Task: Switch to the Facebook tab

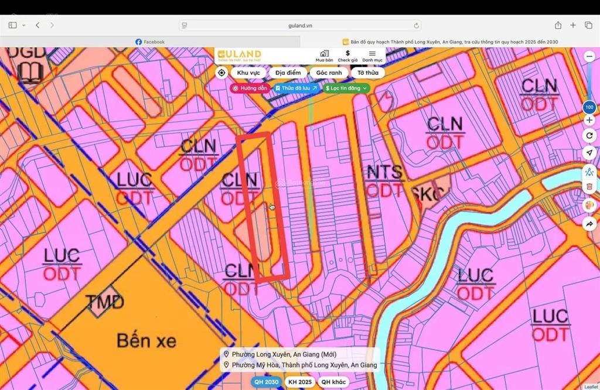Action: click(149, 42)
